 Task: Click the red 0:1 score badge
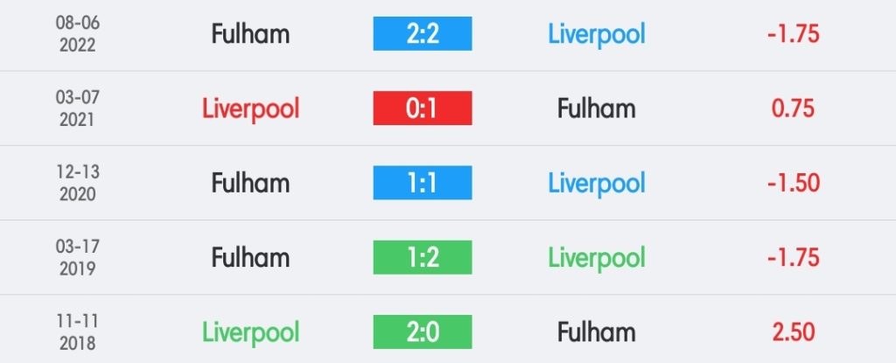pyautogui.click(x=423, y=108)
